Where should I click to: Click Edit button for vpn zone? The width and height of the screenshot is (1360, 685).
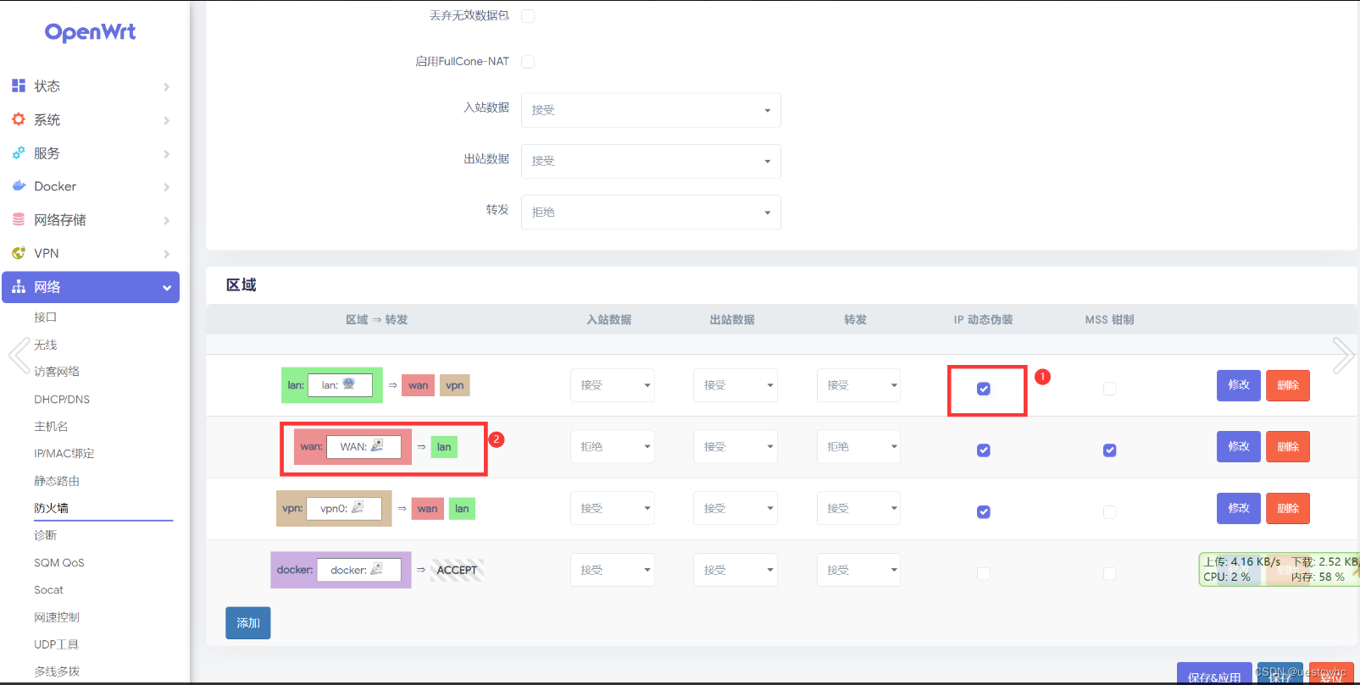click(x=1239, y=508)
